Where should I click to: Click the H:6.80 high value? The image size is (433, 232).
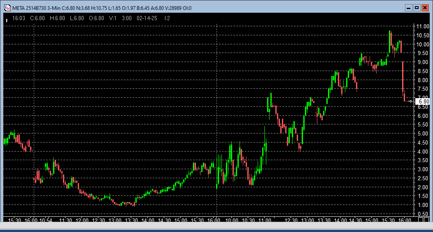[x=57, y=18]
